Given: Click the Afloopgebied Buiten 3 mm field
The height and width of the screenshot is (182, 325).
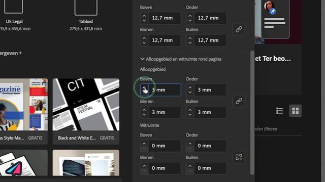Looking at the screenshot, I should pyautogui.click(x=210, y=112).
